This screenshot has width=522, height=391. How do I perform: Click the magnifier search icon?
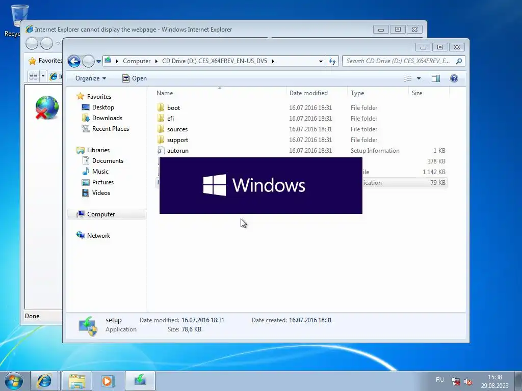pos(459,61)
